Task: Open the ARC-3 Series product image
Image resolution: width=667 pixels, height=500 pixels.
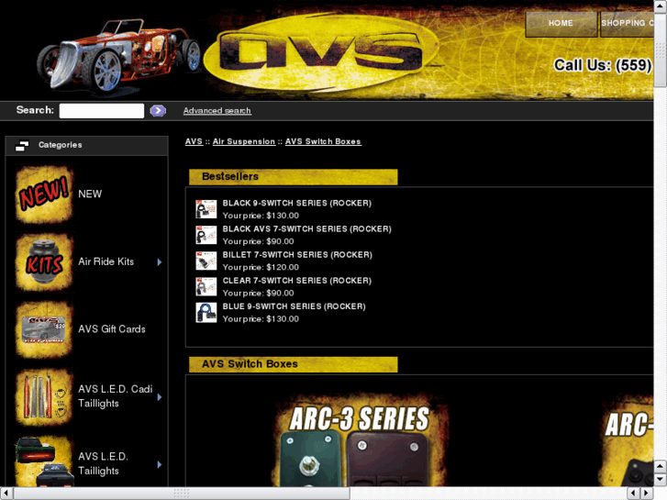Action: [x=360, y=440]
